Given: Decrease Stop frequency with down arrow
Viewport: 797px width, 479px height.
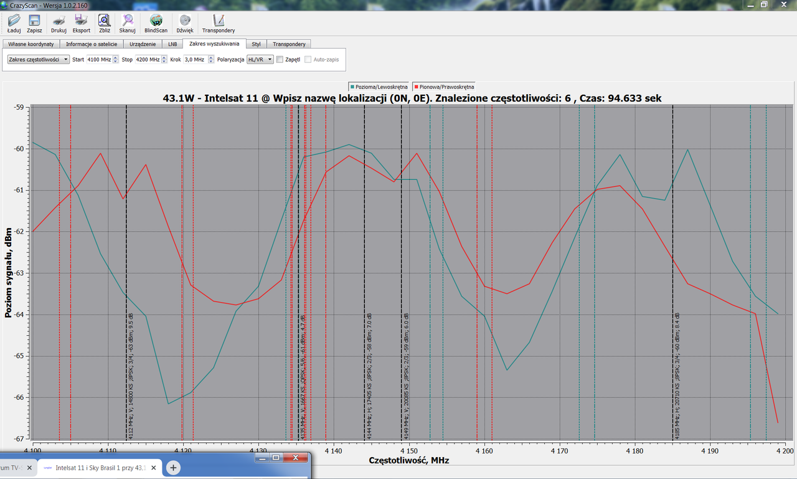Looking at the screenshot, I should [x=165, y=62].
